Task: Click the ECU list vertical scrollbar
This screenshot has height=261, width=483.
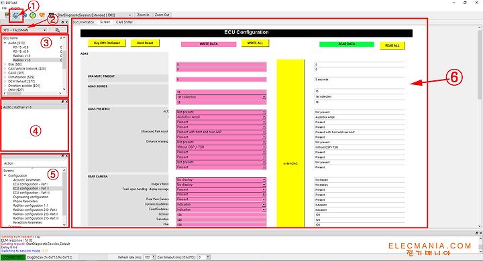Action: click(64, 64)
